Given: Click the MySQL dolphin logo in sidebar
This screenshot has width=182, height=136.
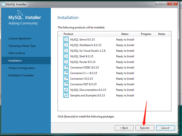Looking at the screenshot, I should point(20,13).
